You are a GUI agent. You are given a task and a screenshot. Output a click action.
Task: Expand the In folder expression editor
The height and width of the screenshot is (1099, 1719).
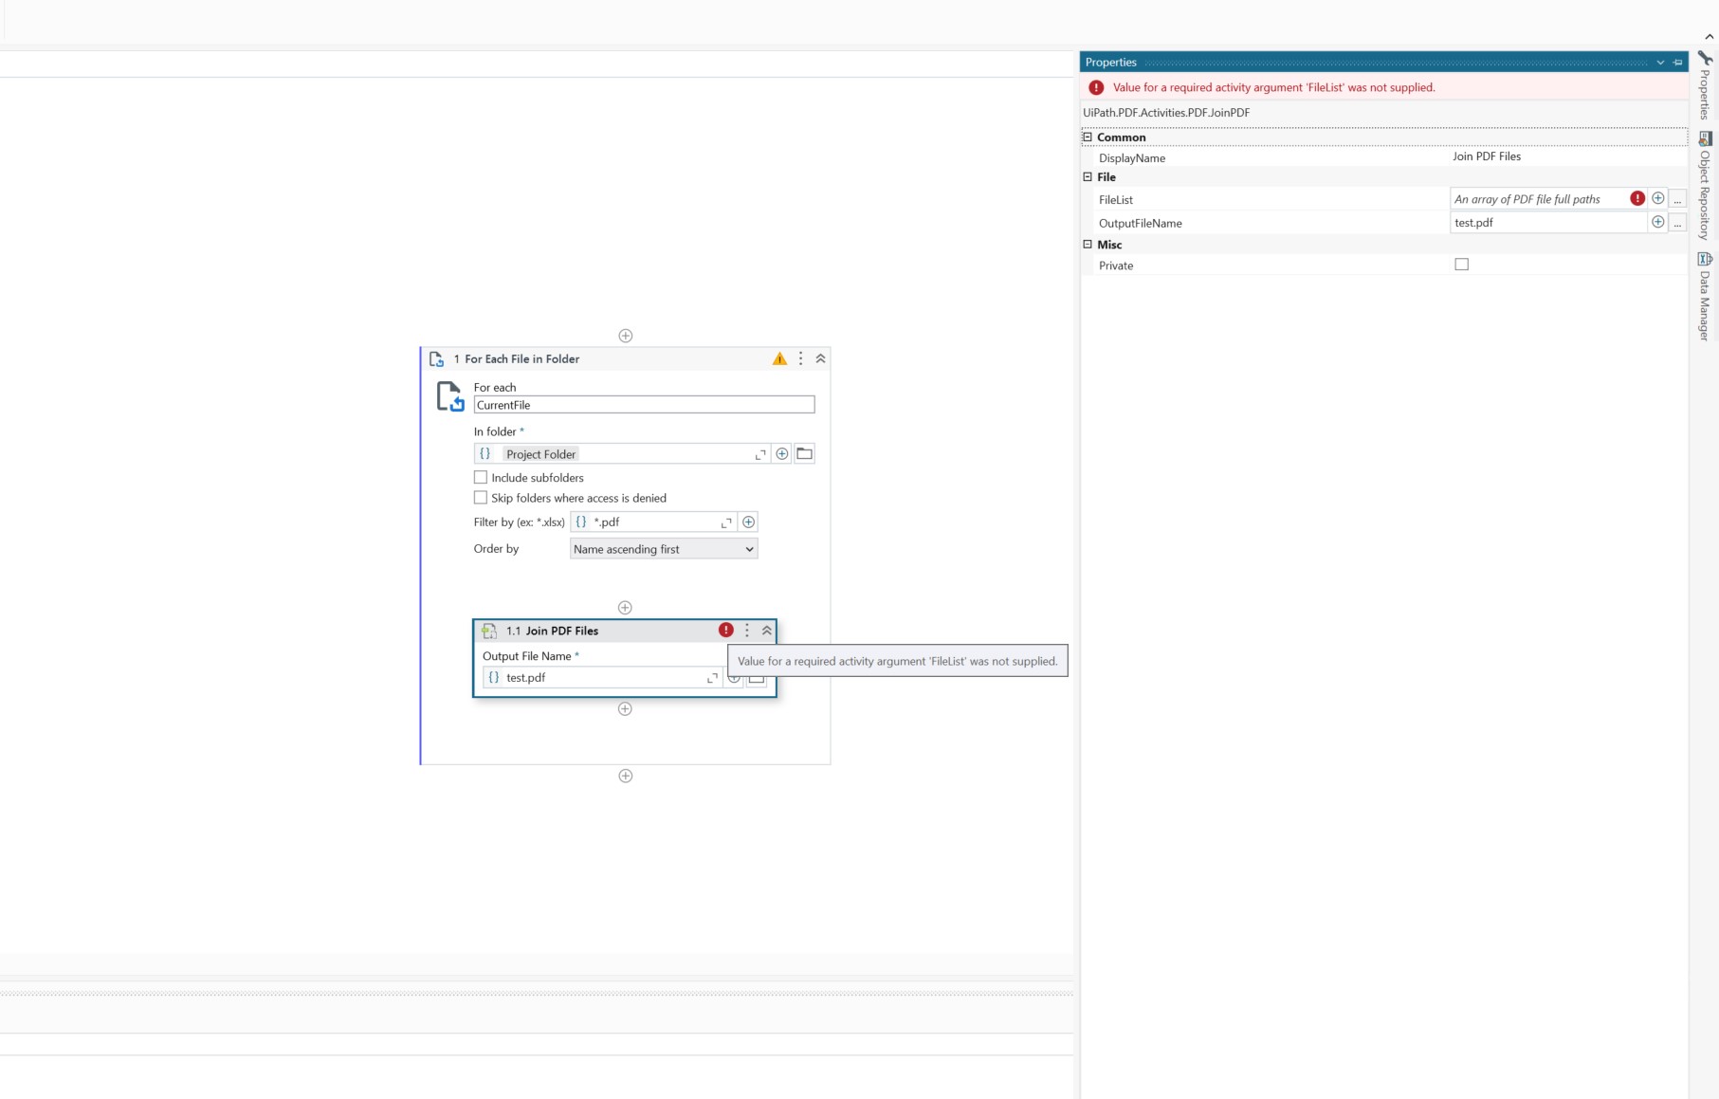[760, 454]
